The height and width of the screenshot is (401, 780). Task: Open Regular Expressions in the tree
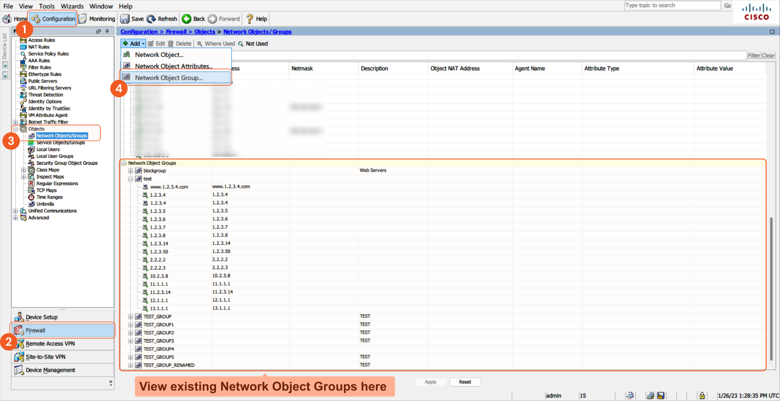coord(57,183)
